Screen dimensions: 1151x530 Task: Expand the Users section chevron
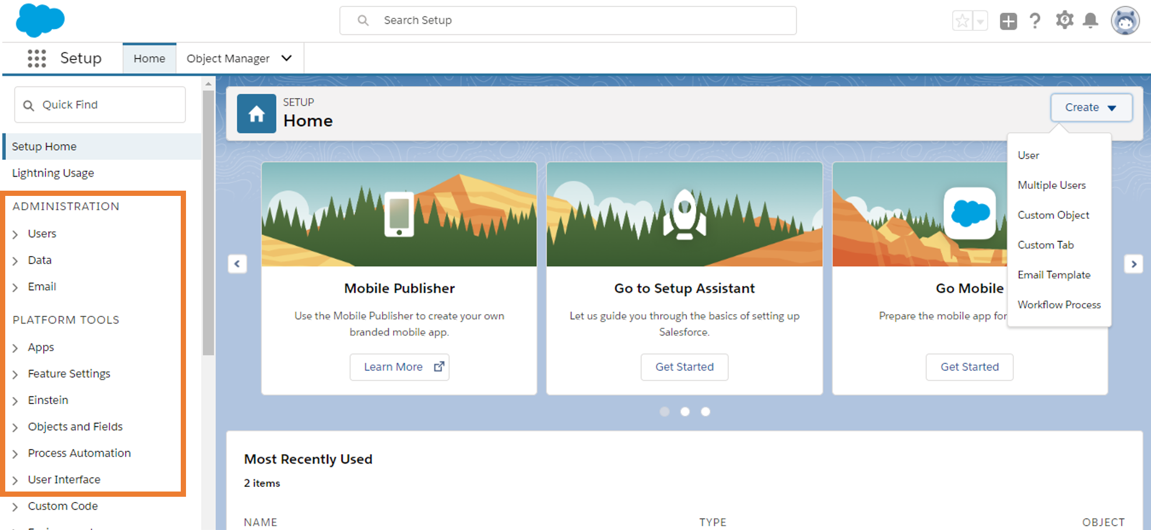[x=15, y=234]
